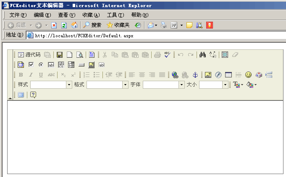286x177 pixels.
Task: Open the About help icon
Action: [33, 95]
